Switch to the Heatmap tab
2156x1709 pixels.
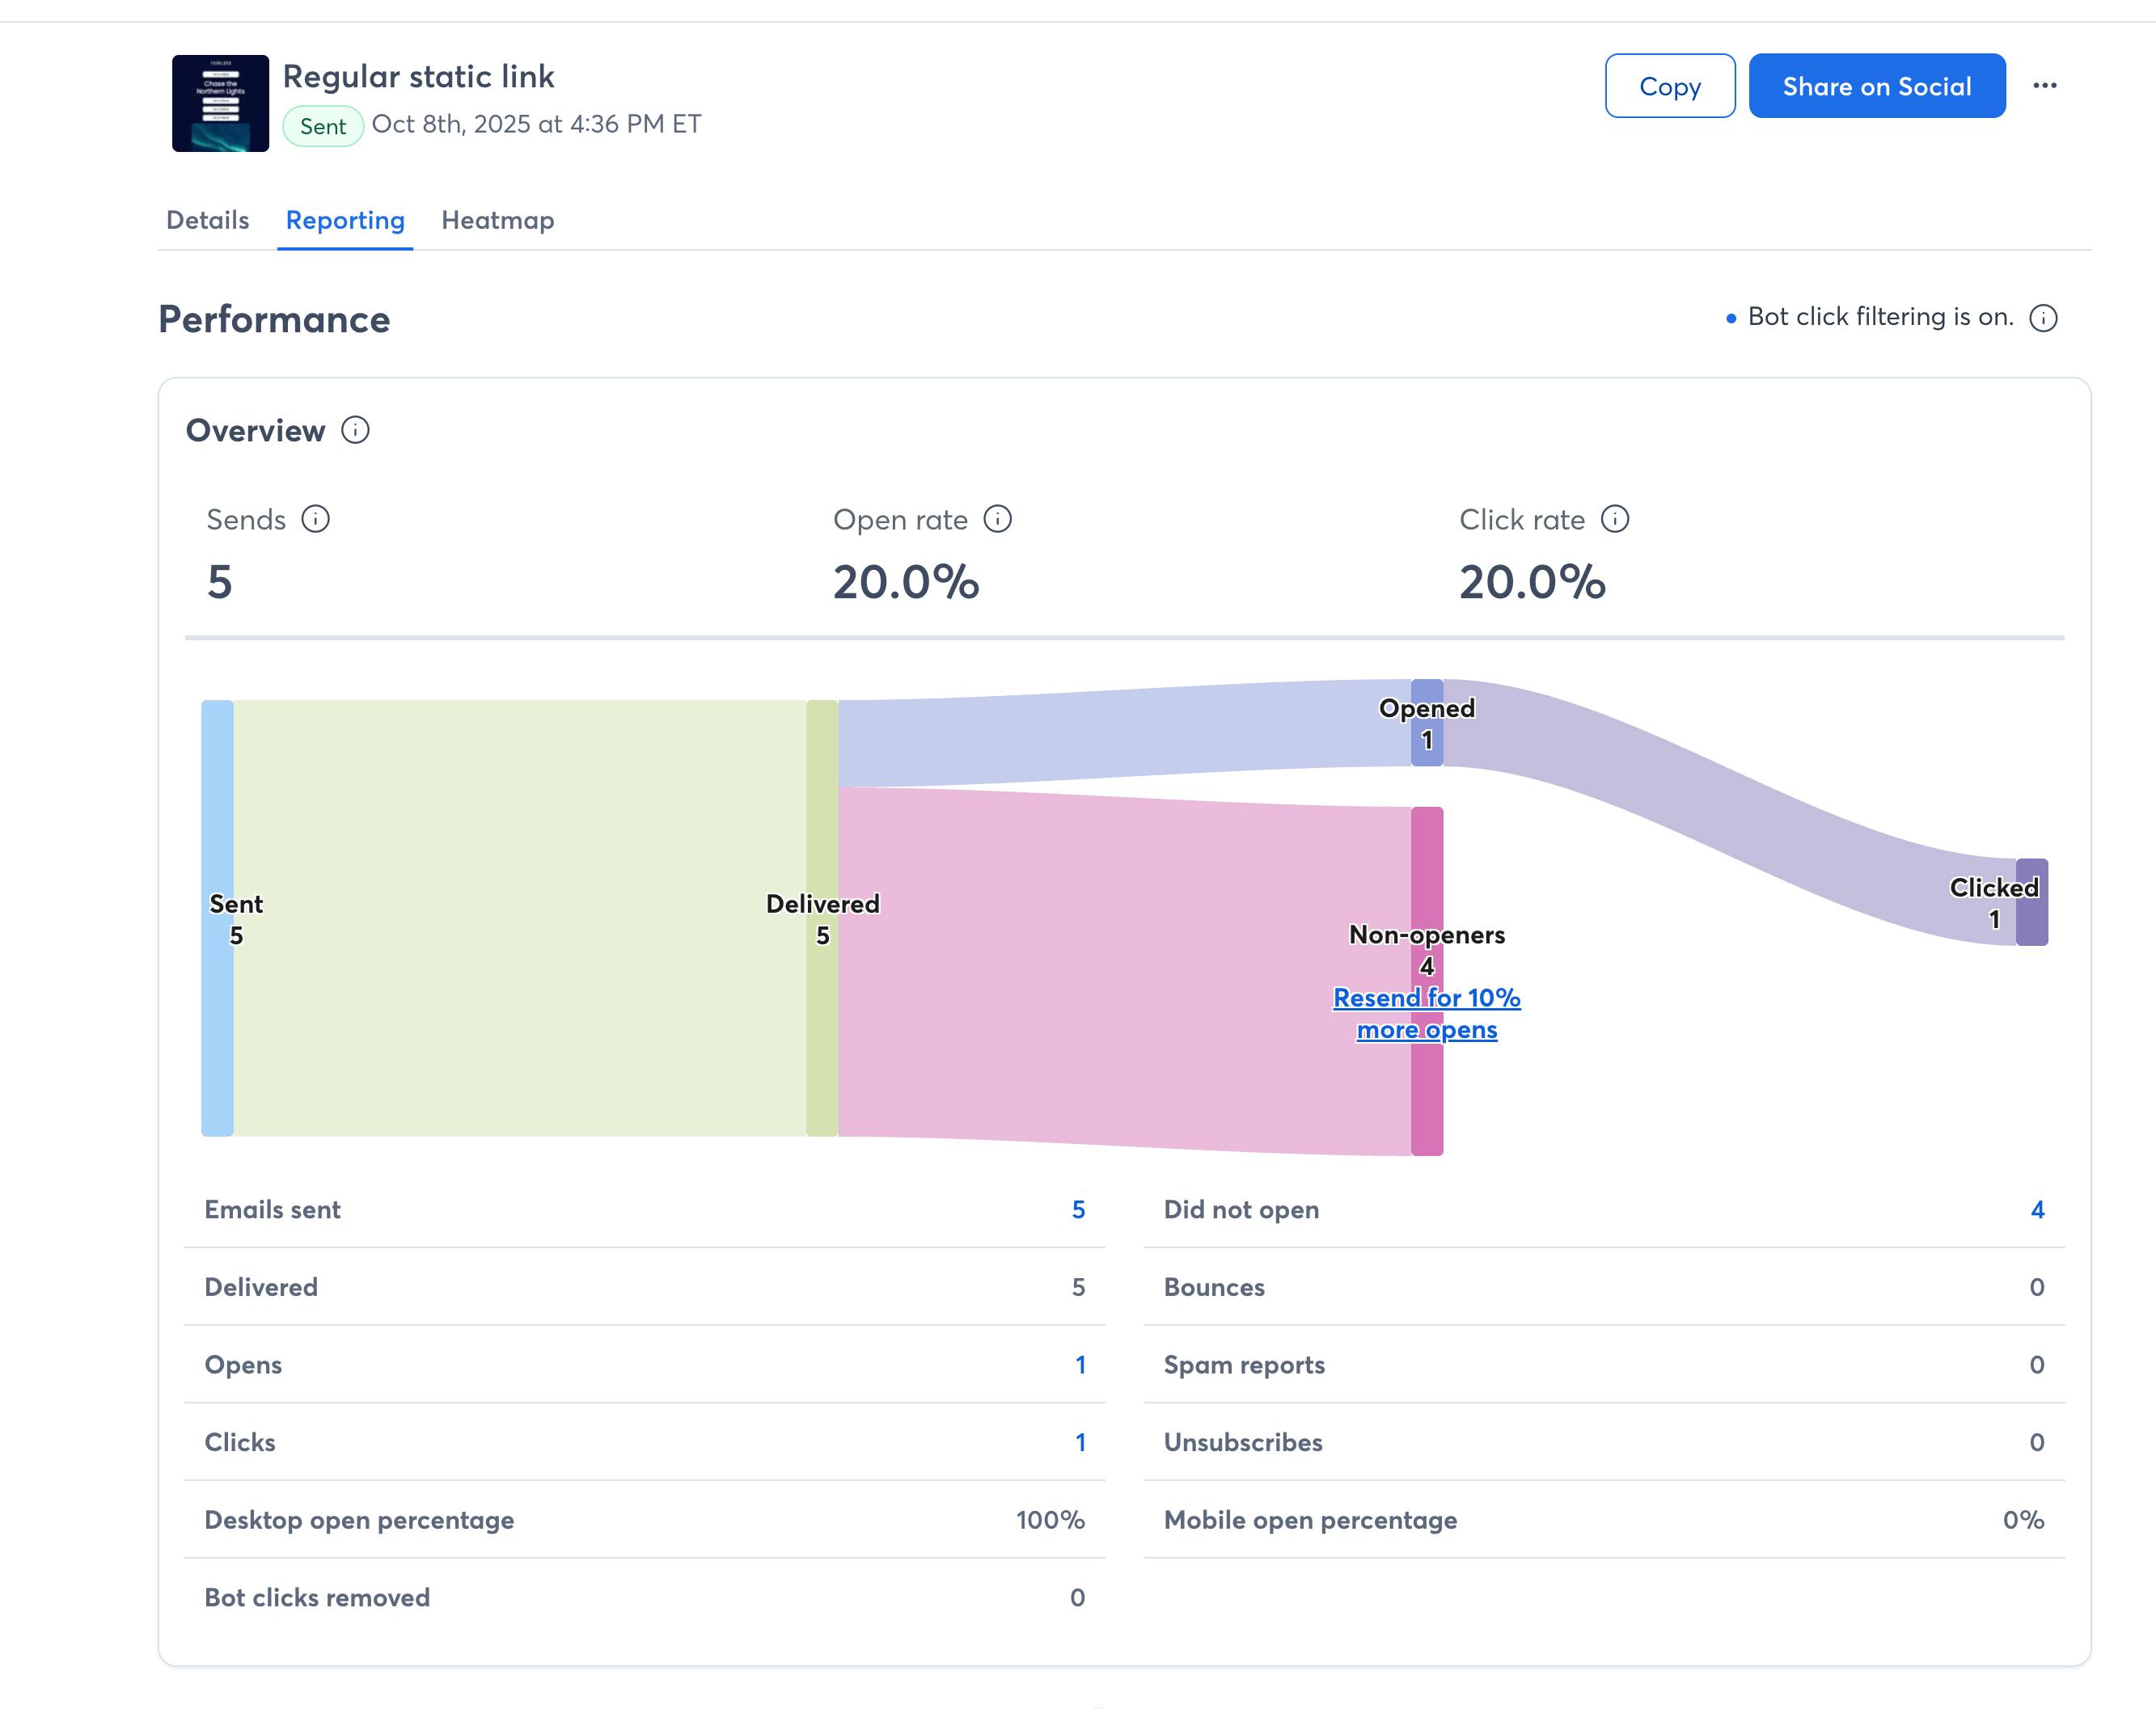point(497,220)
